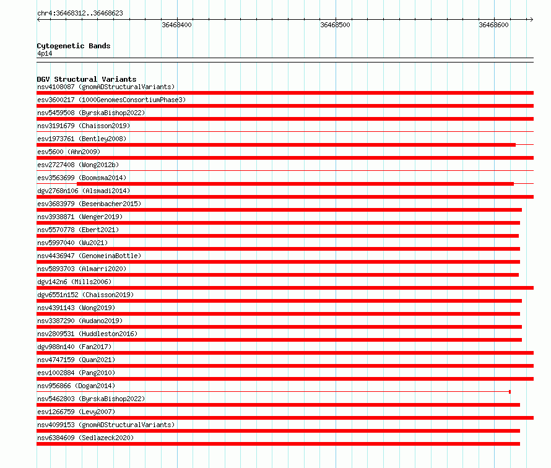Click the right arrow on the coordinate ruler
Screen dimensions: 551x468
click(x=531, y=20)
